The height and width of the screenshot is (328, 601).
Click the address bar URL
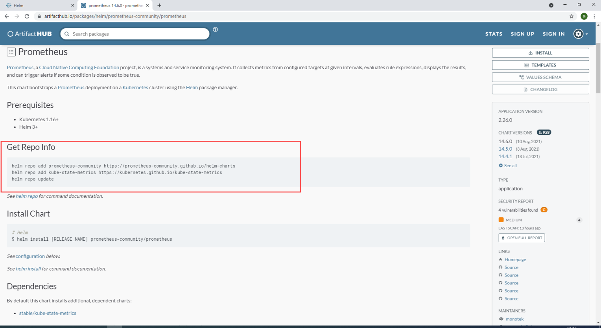pyautogui.click(x=115, y=16)
